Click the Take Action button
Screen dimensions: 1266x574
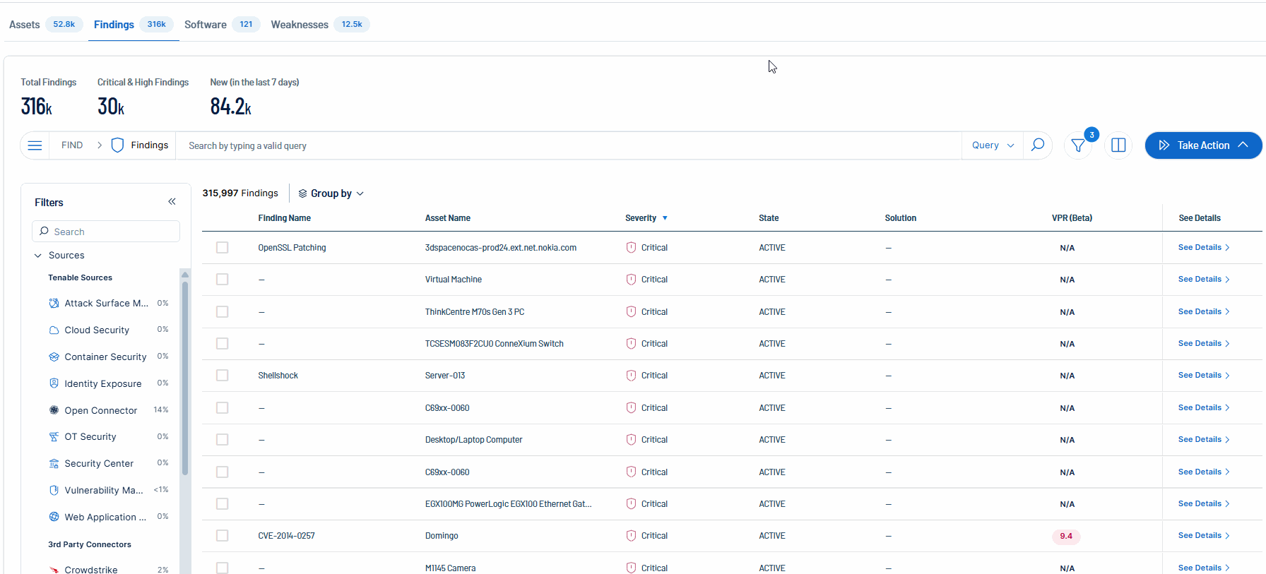pos(1202,145)
